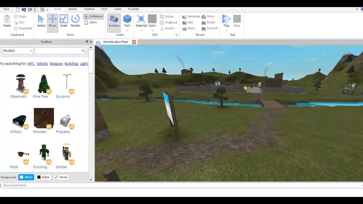This screenshot has height=204, width=363.
Task: Select Black background option
Action: tap(43, 177)
